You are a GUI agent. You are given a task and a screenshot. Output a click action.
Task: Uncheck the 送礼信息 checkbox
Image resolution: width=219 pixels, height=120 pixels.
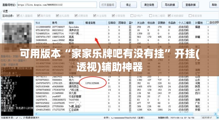click(57, 15)
